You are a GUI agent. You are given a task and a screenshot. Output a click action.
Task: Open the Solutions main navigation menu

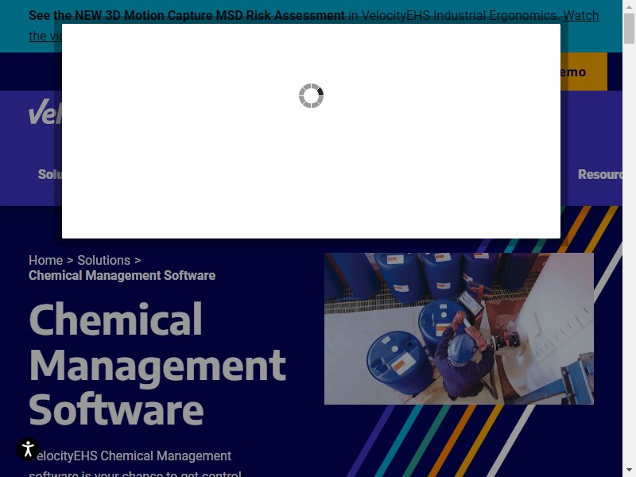(x=50, y=174)
